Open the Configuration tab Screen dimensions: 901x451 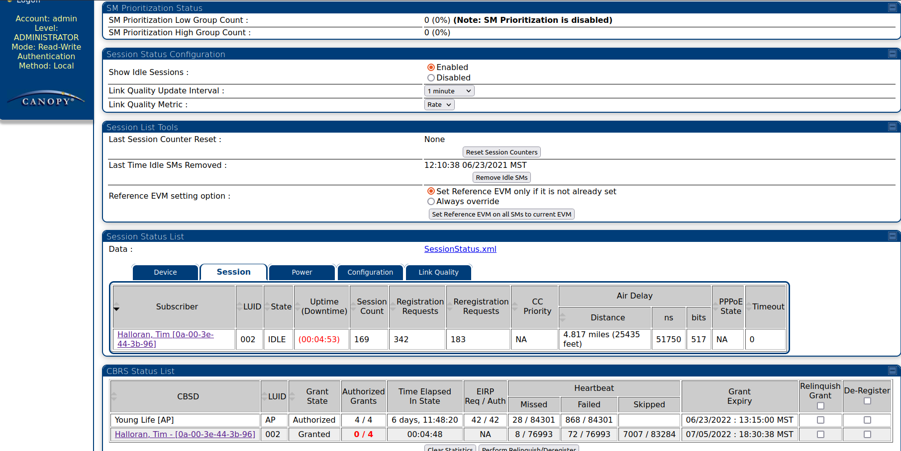tap(370, 273)
